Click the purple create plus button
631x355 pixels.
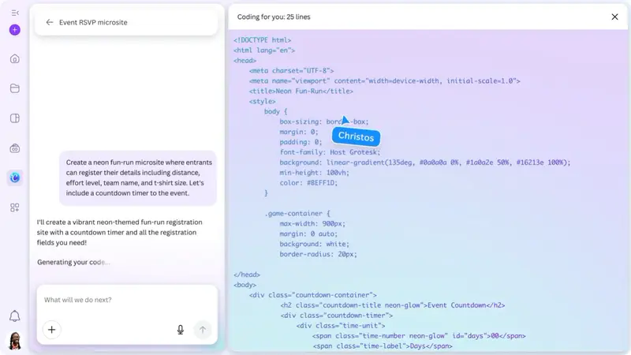(x=15, y=30)
